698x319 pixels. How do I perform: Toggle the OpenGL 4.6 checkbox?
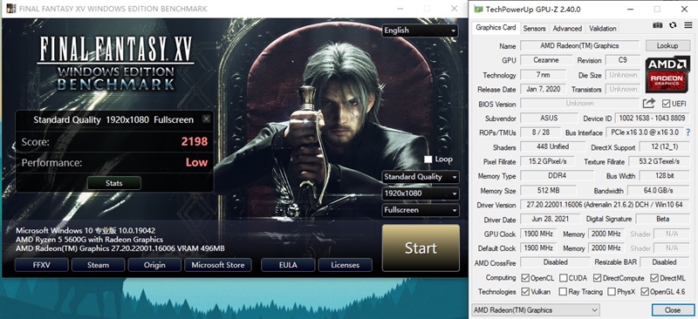[x=645, y=292]
